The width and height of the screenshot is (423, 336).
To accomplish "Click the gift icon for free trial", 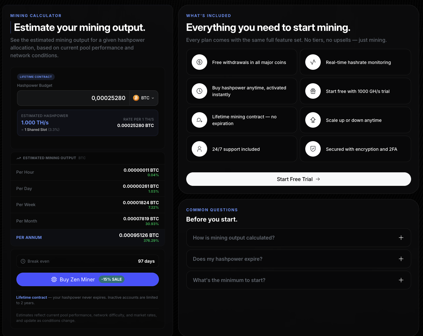I will 313,91.
